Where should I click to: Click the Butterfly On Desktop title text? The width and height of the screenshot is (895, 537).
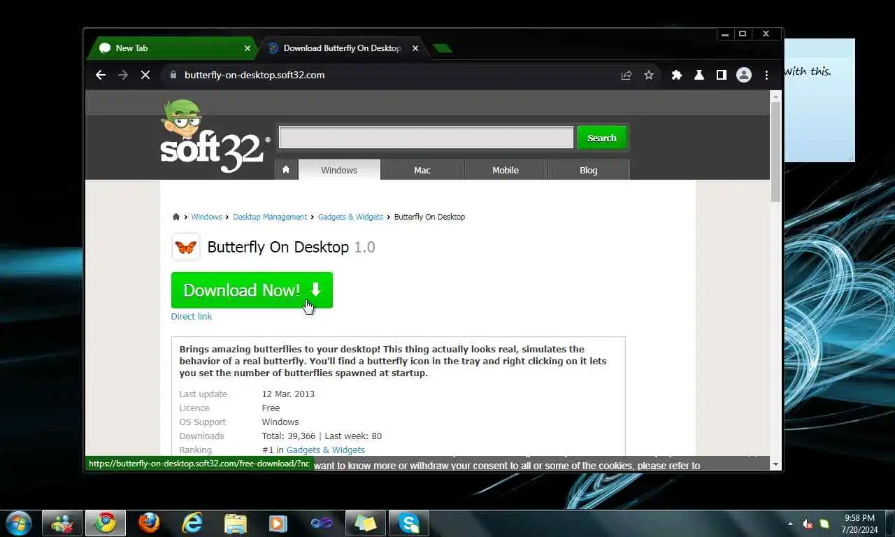tap(278, 247)
